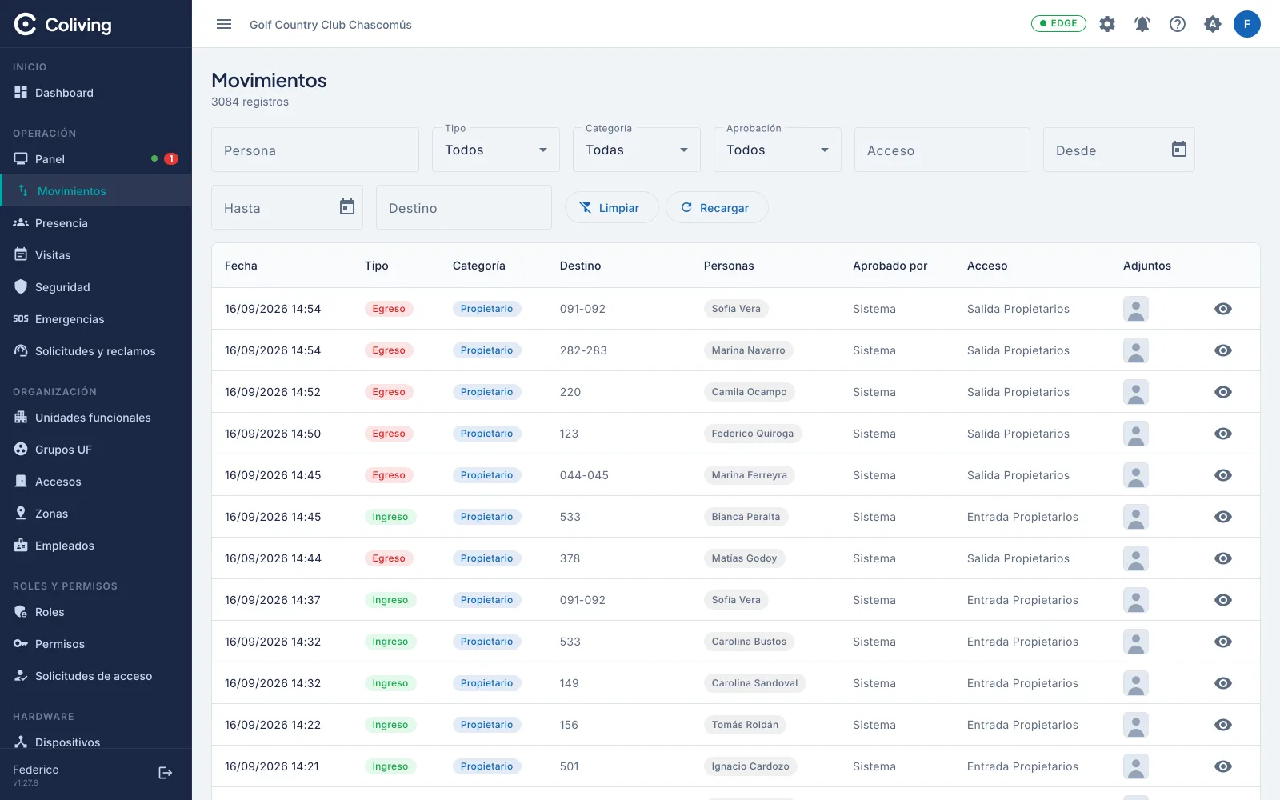The height and width of the screenshot is (800, 1280).
Task: Open Presencia section
Action: coord(96,223)
